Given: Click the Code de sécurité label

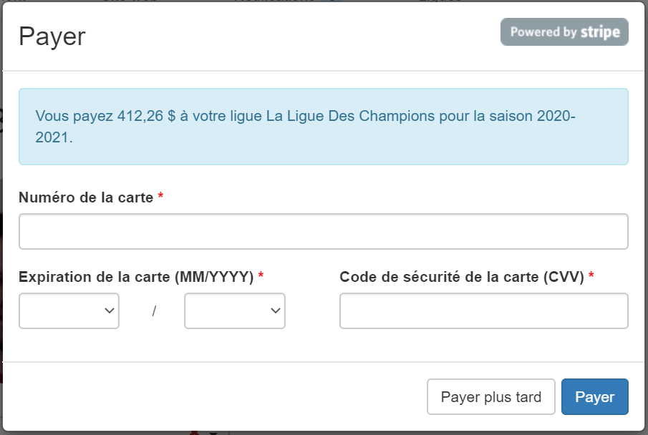Looking at the screenshot, I should coord(462,277).
